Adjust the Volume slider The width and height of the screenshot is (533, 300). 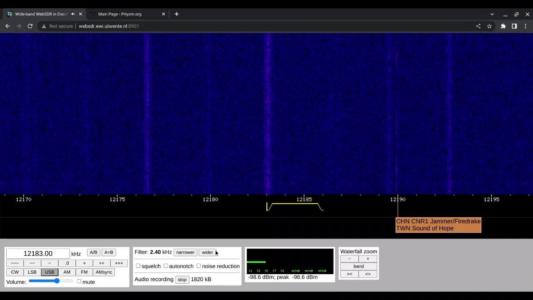50,281
